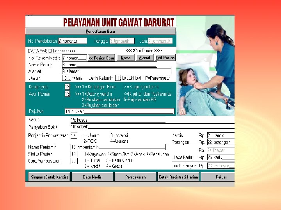
Task: Click '2 = Kunjungan Lama' text
Action: (x=141, y=87)
